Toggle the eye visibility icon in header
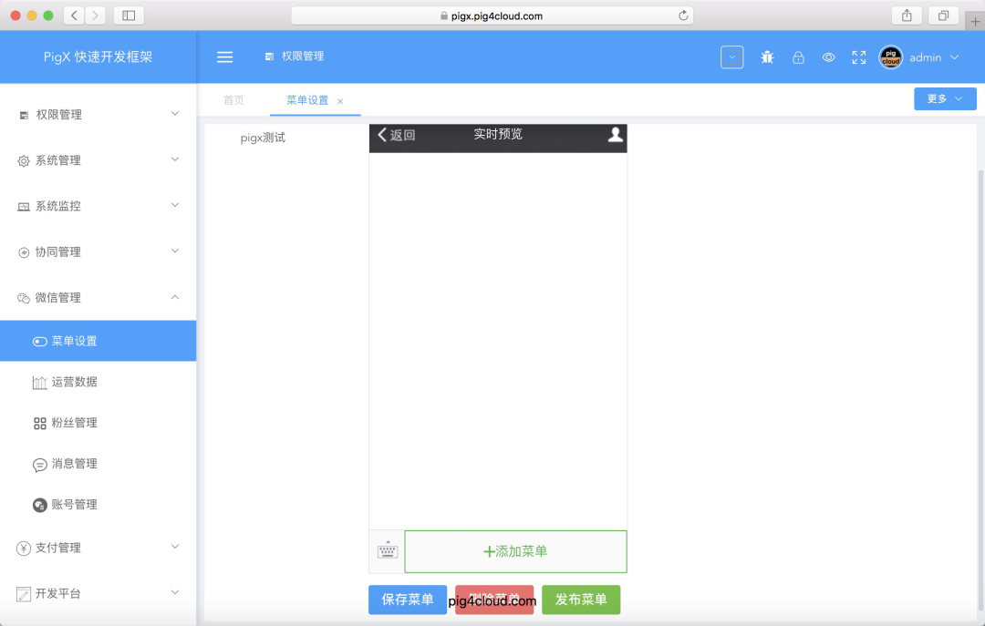The image size is (985, 626). tap(828, 57)
